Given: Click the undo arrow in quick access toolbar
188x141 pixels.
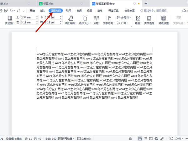Looking at the screenshot, I should [11, 10].
